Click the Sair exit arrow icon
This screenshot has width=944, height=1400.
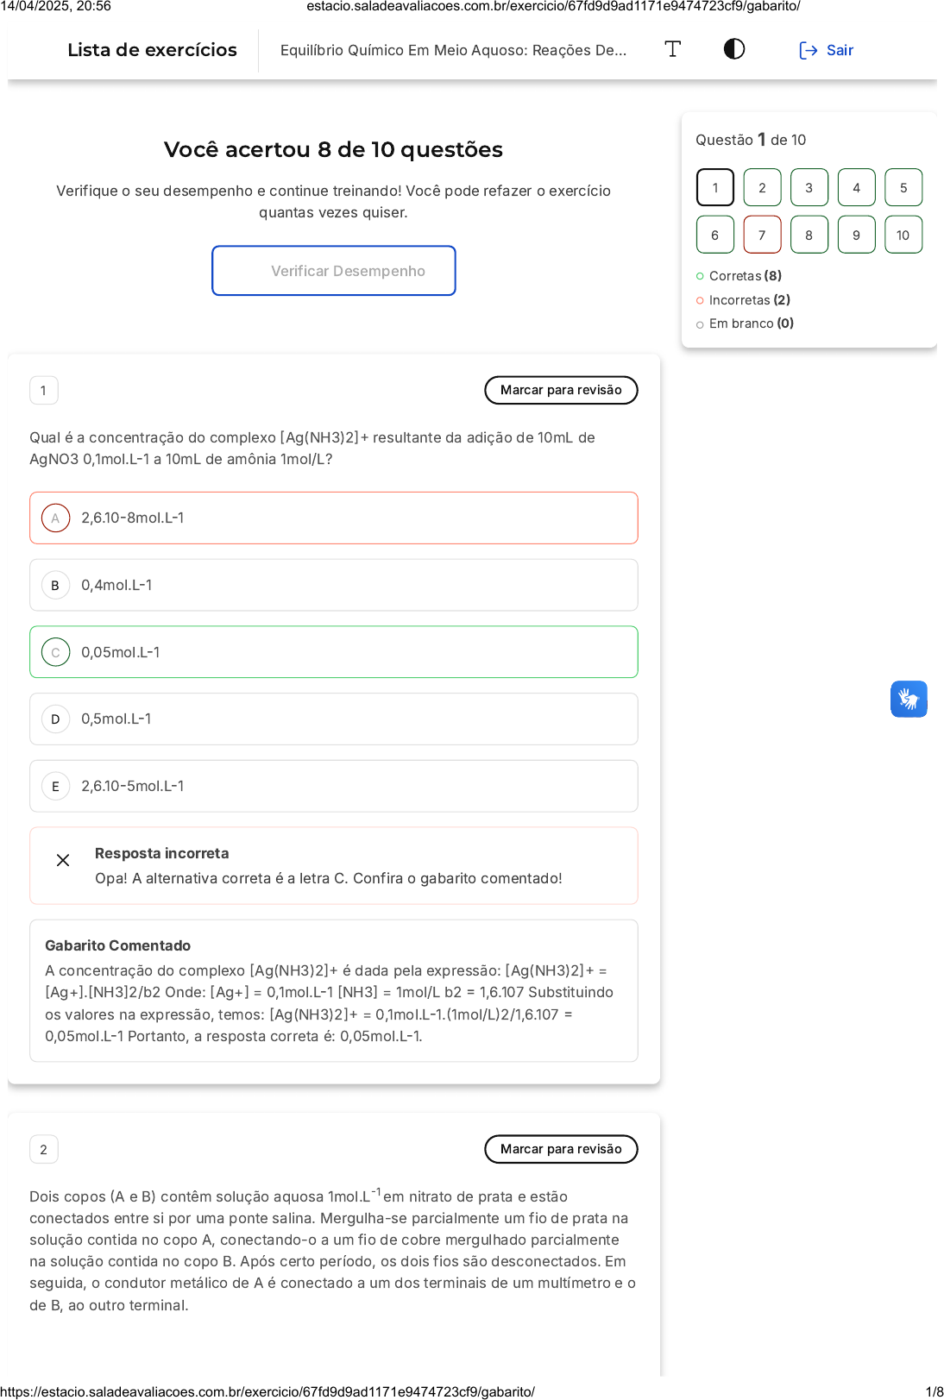[x=808, y=50]
